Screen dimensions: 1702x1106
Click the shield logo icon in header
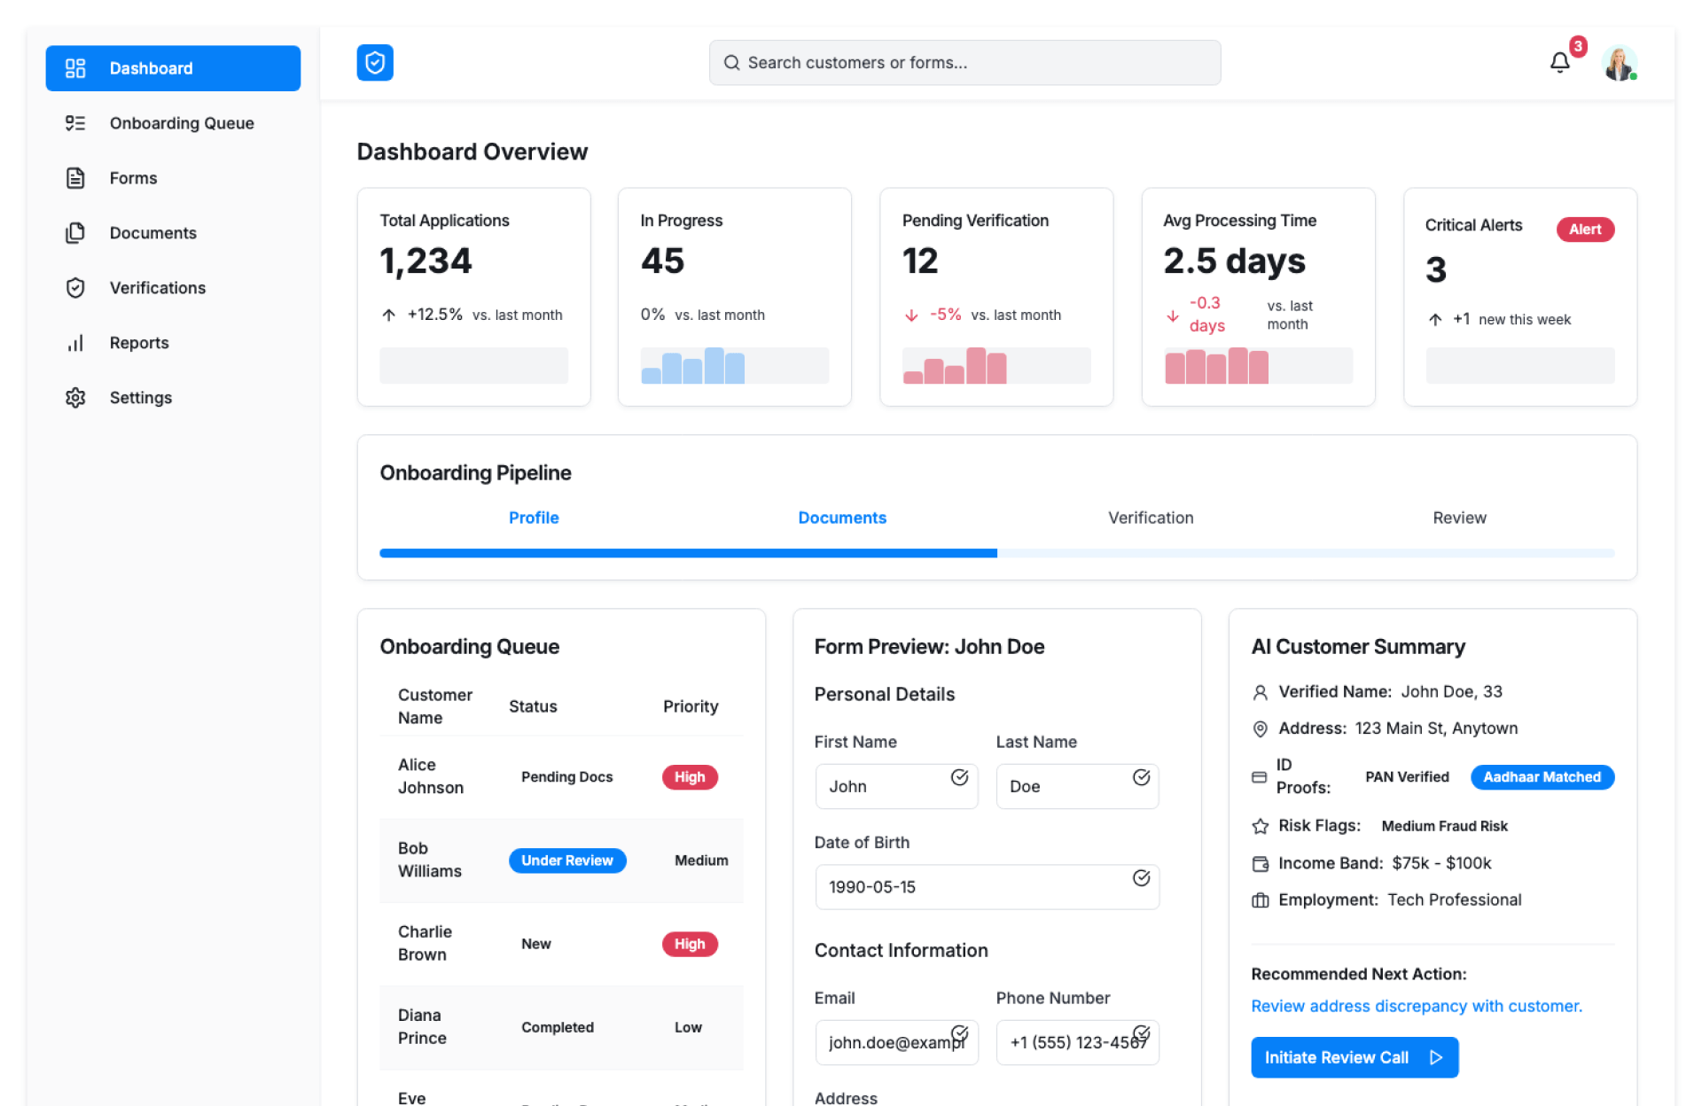pyautogui.click(x=375, y=63)
